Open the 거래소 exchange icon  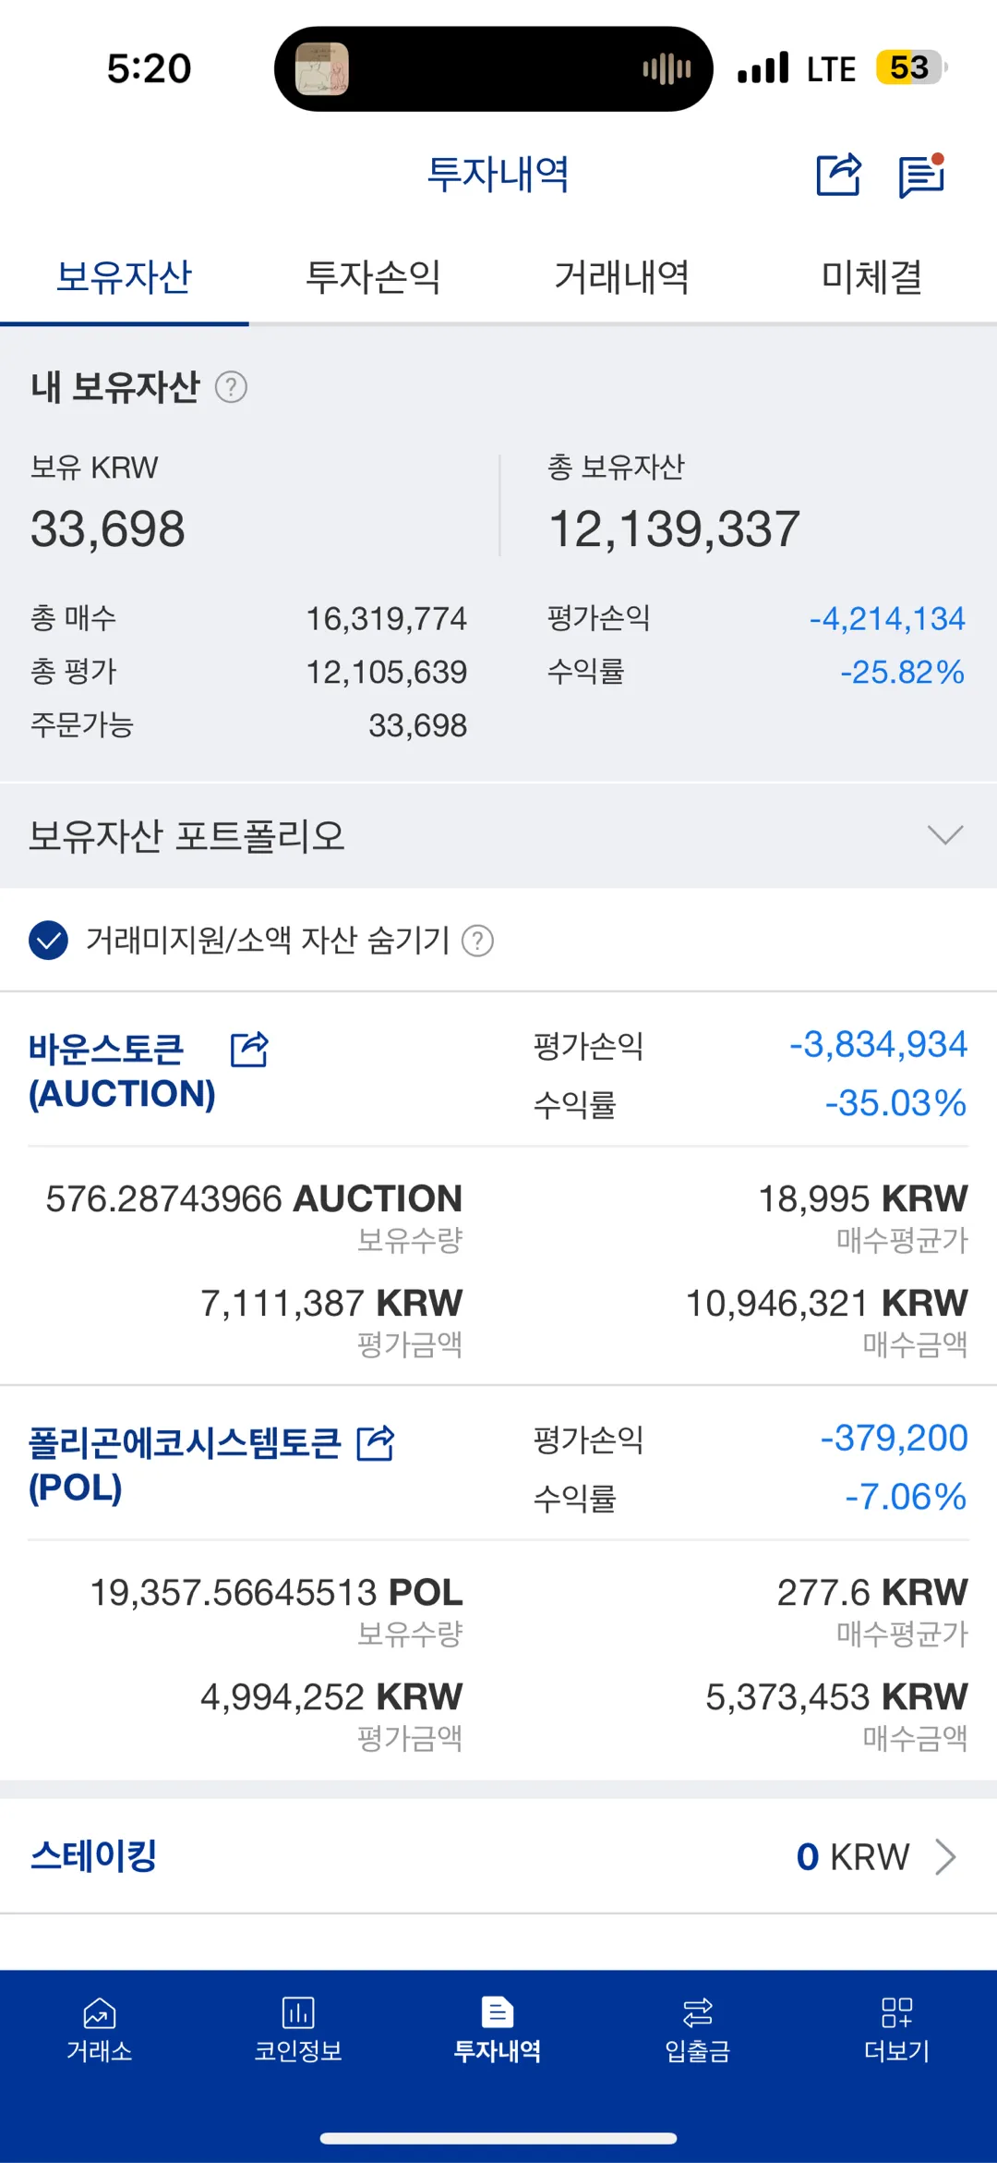pos(99,2012)
